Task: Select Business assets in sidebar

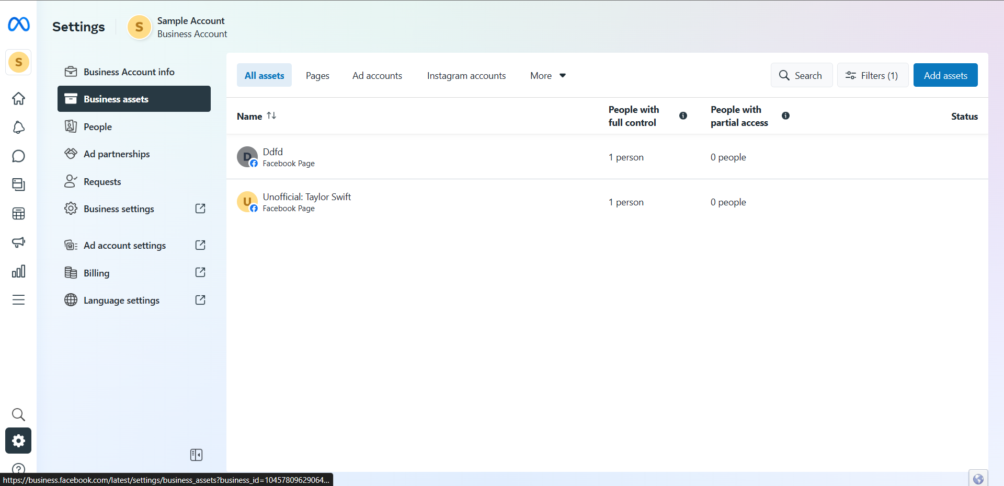Action: 134,99
